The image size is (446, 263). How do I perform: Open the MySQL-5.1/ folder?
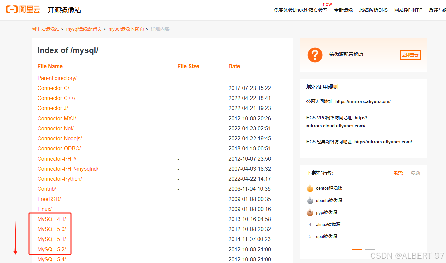(52, 239)
